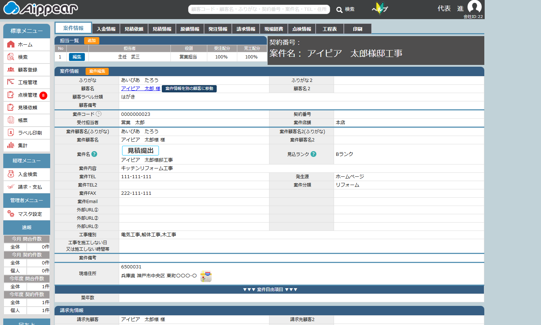Click the orange 案件編集 button
The width and height of the screenshot is (541, 325).
click(x=97, y=71)
